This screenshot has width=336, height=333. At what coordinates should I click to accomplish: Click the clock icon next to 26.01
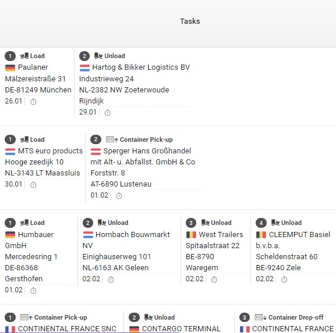pyautogui.click(x=33, y=101)
